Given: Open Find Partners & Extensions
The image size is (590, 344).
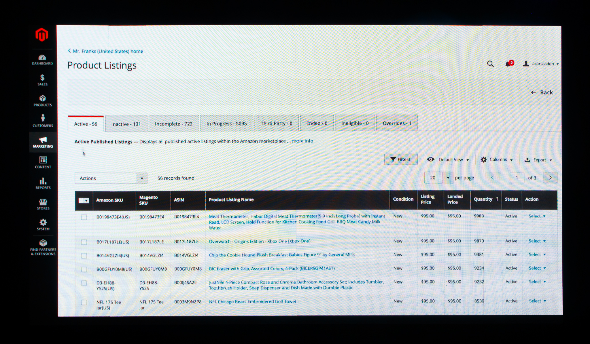Looking at the screenshot, I should click(x=43, y=248).
